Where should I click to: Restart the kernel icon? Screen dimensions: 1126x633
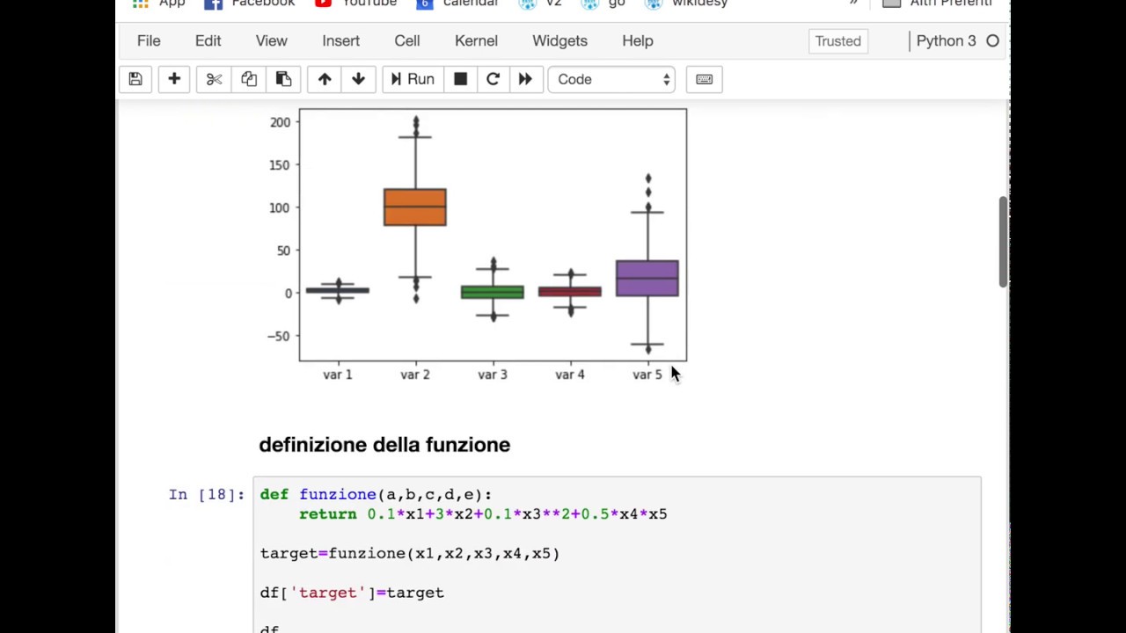pos(493,79)
